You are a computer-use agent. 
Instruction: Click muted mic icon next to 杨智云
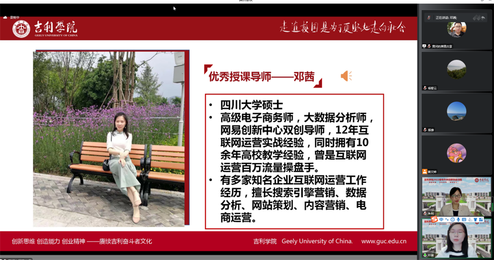[425, 88]
